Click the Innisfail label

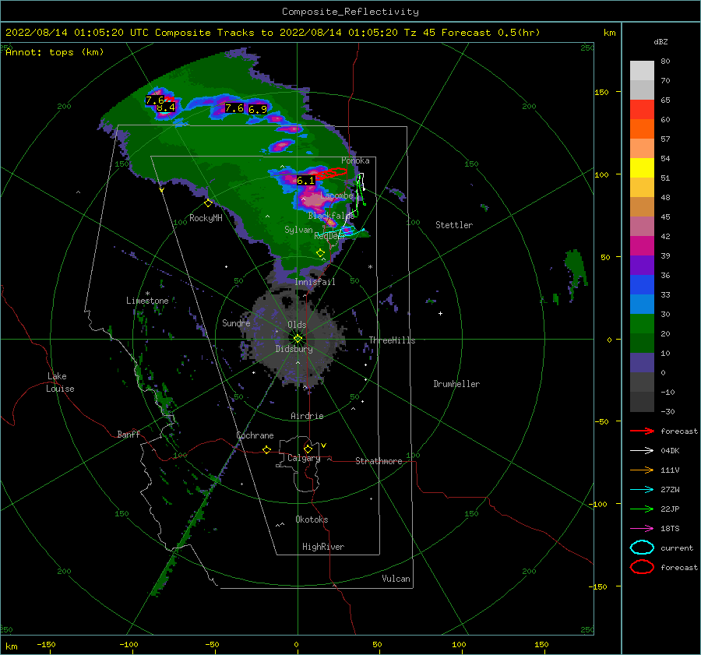tap(315, 282)
